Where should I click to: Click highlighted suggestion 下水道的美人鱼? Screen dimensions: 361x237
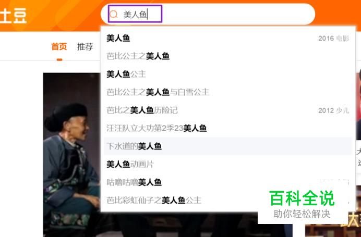tap(227, 146)
